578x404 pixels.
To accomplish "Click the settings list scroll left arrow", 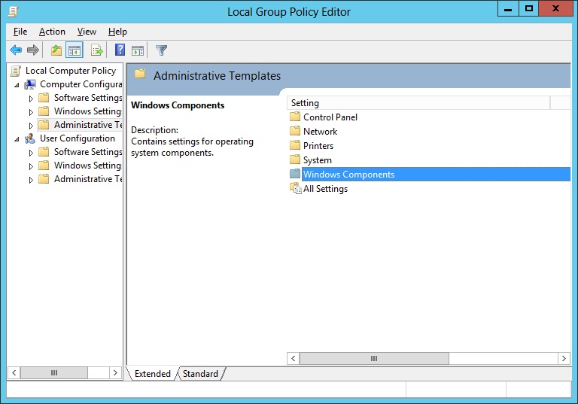I will coord(294,358).
